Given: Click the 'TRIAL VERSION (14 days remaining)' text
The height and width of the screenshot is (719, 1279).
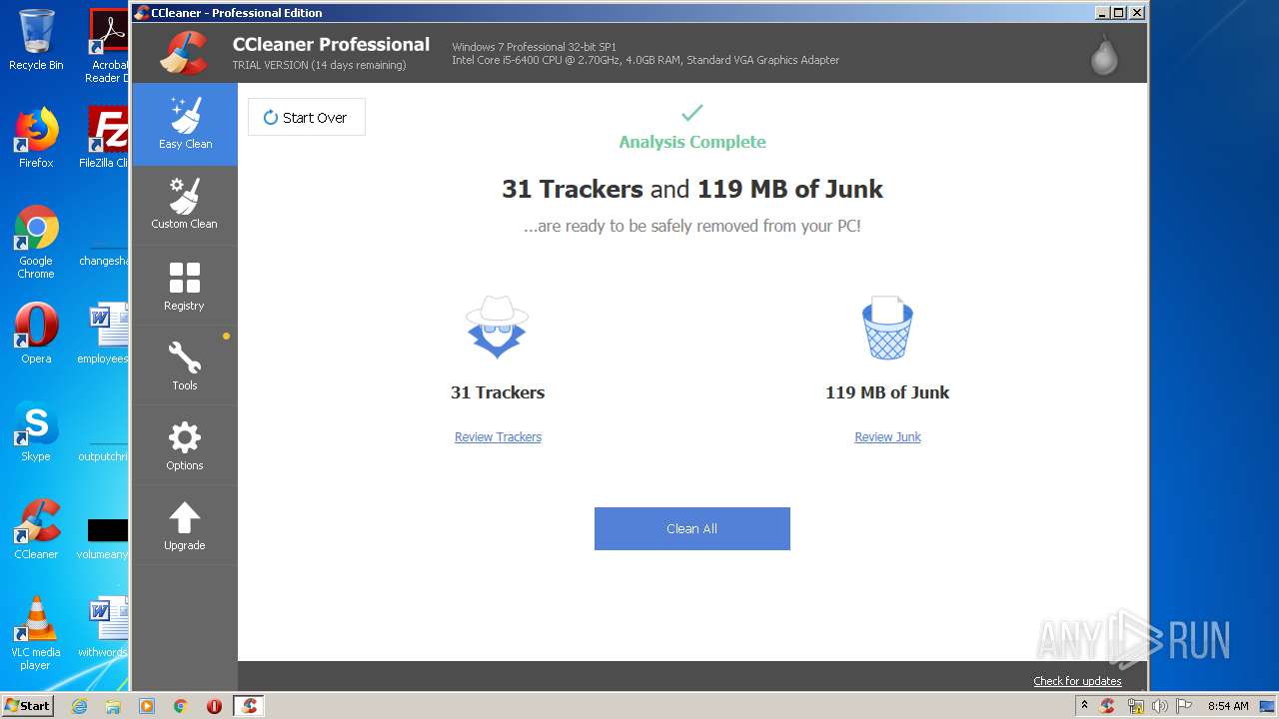Looking at the screenshot, I should point(319,65).
